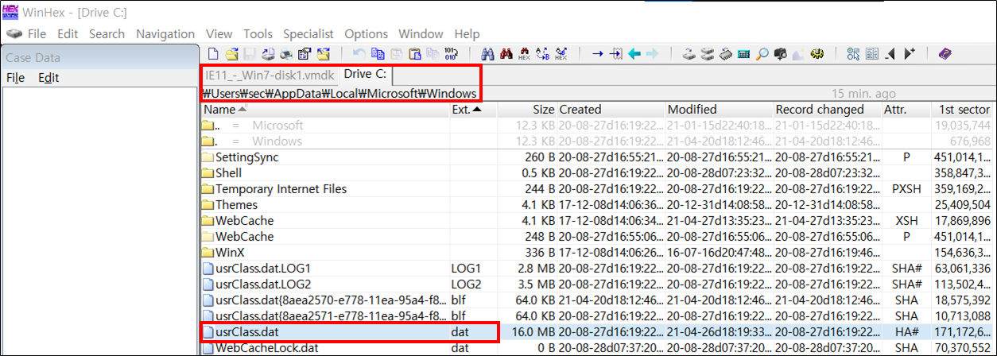Open Case Data panel Edit menu
The width and height of the screenshot is (997, 356).
[48, 78]
